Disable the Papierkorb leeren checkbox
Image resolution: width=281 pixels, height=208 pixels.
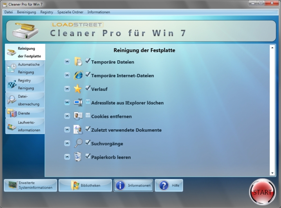pyautogui.click(x=88, y=156)
